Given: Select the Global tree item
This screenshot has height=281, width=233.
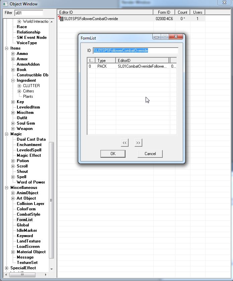Looking at the screenshot, I should coord(23,225).
